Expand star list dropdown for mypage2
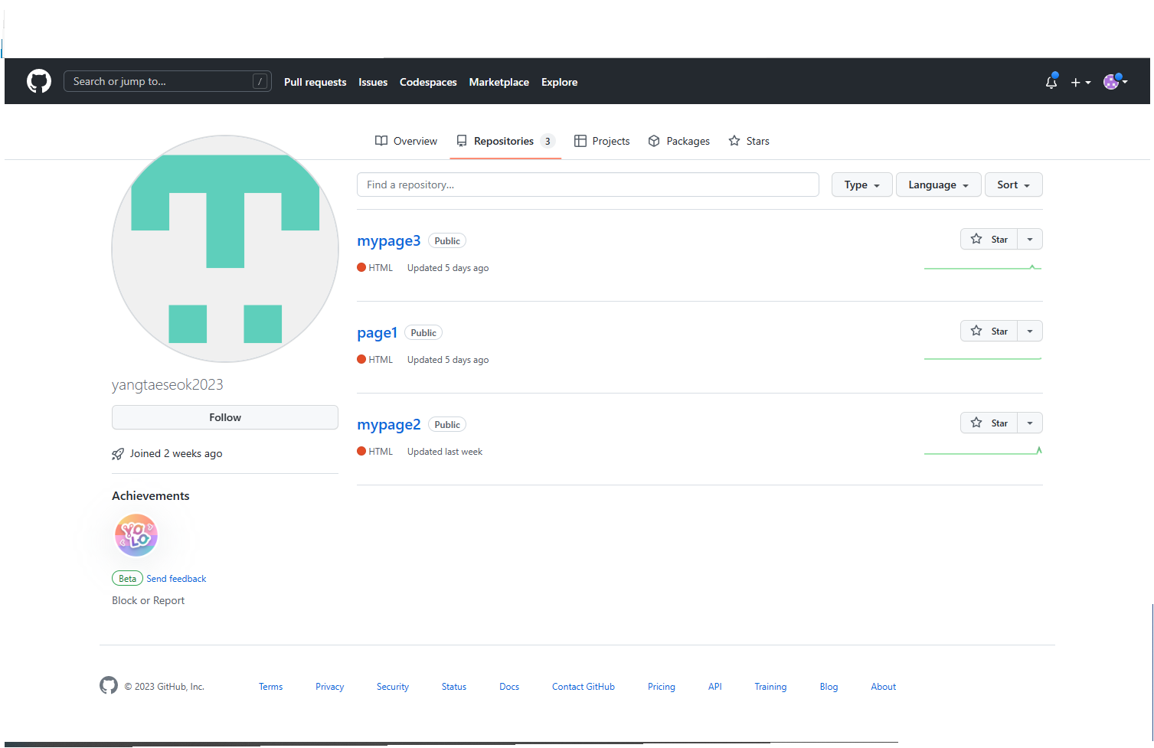Viewport: 1154px width, 748px height. (x=1030, y=423)
